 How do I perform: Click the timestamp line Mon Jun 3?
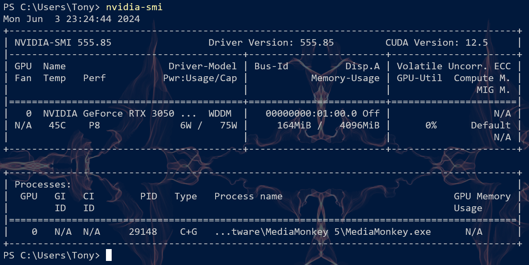pyautogui.click(x=72, y=19)
